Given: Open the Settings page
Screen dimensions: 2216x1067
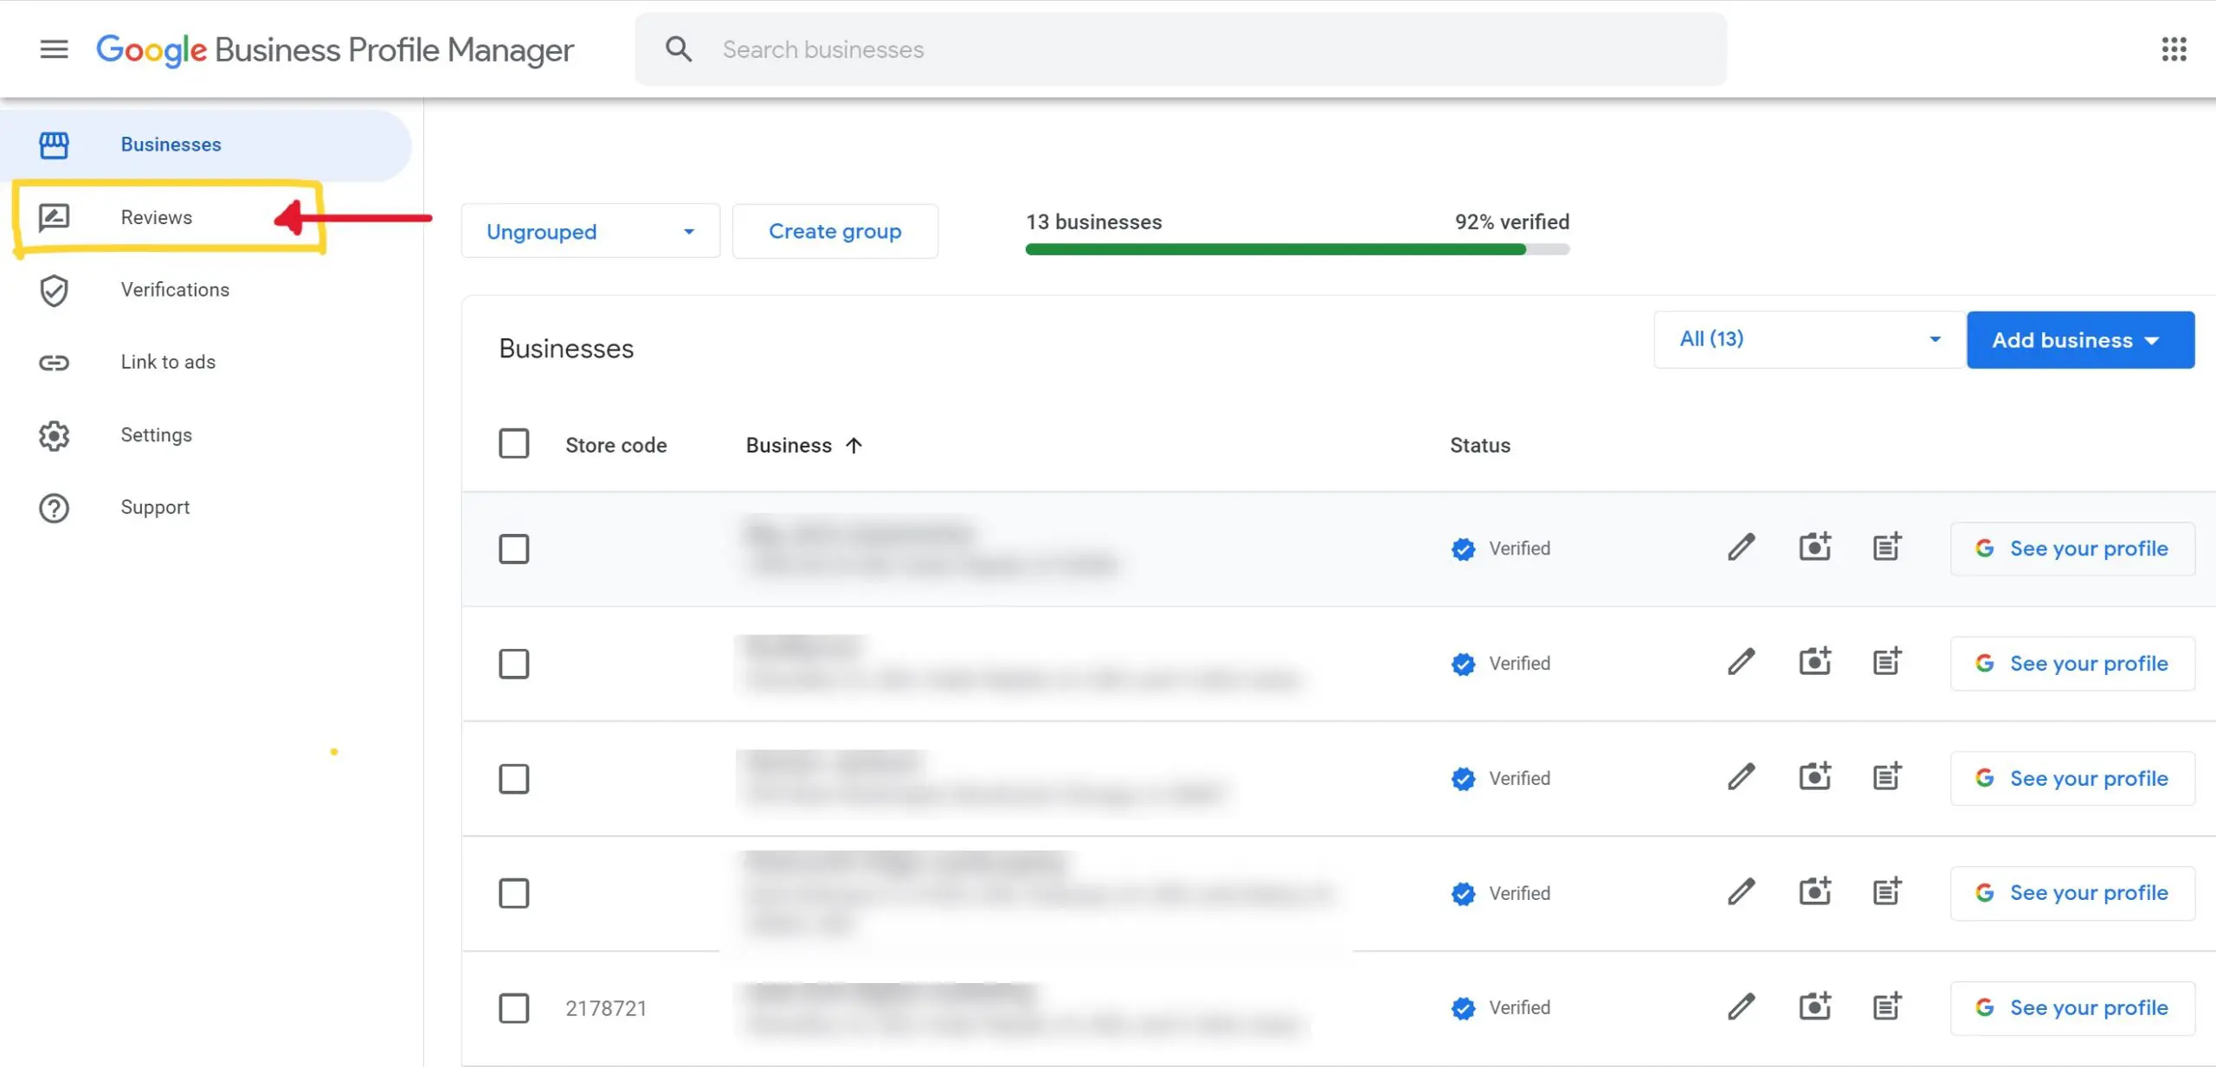Looking at the screenshot, I should pos(157,434).
